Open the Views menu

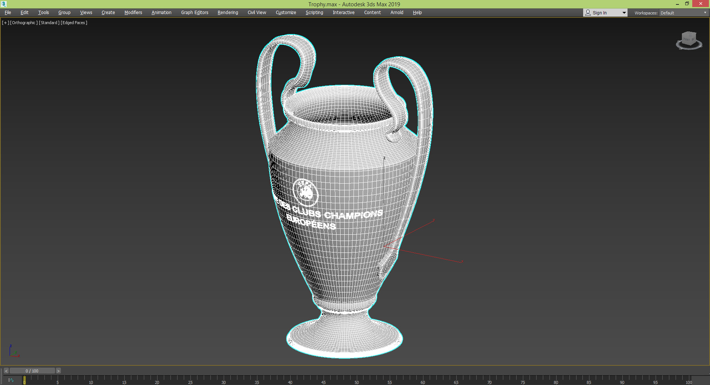tap(86, 13)
